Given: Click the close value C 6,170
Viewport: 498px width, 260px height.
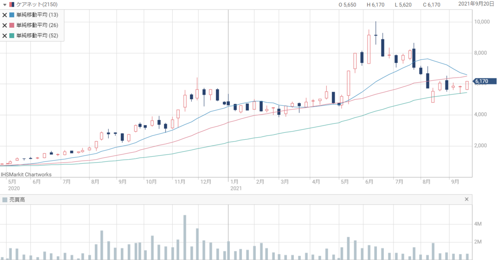Looking at the screenshot, I should click(432, 5).
